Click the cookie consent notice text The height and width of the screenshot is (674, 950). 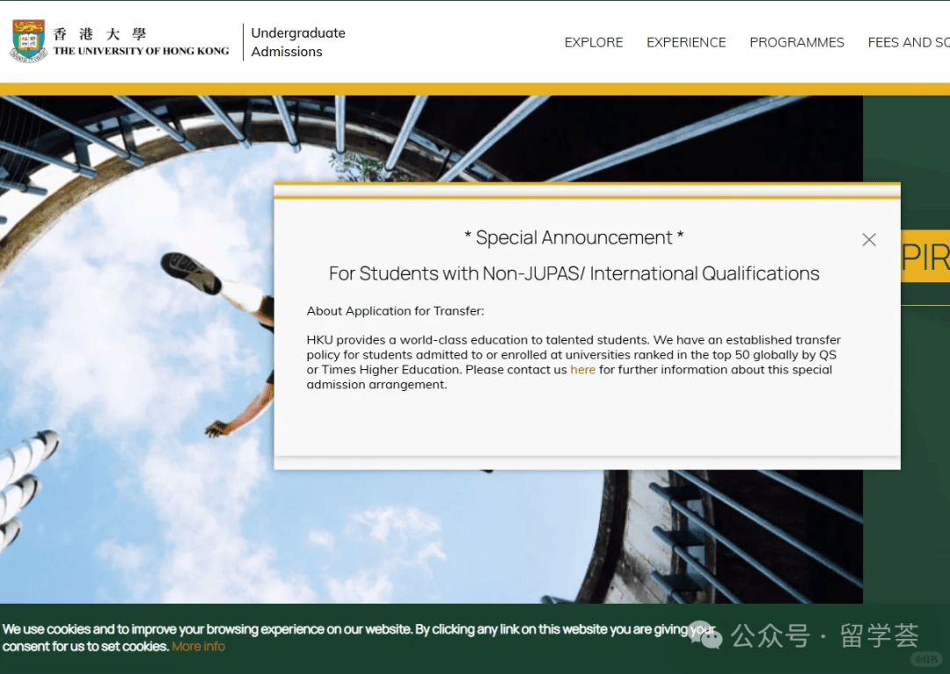[359, 638]
